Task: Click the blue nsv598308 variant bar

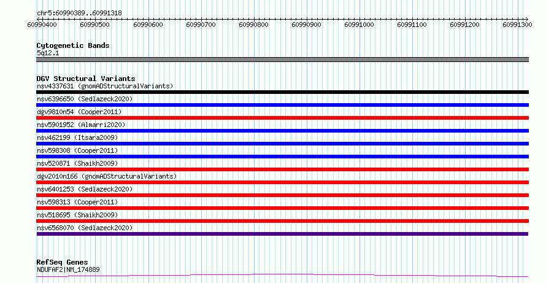Action: coord(282,157)
